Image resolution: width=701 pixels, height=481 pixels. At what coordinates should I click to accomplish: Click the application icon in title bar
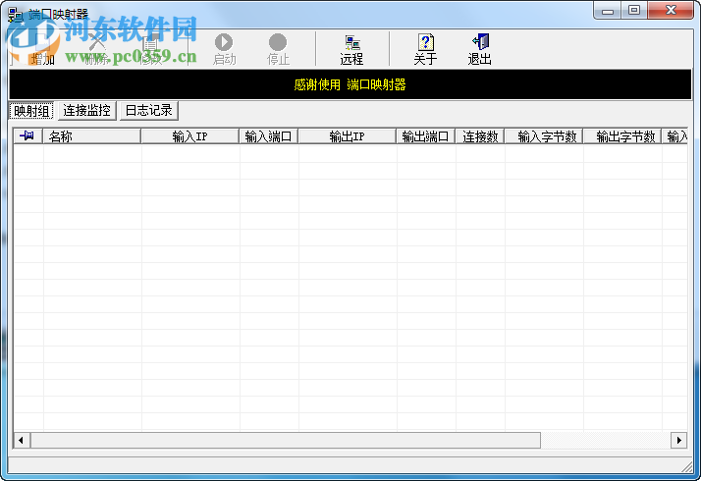click(x=16, y=15)
